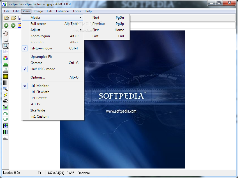This screenshot has width=238, height=178.
Task: Open Options... from View menu
Action: 53,77
